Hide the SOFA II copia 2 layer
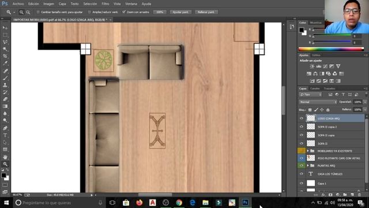 click(302, 127)
